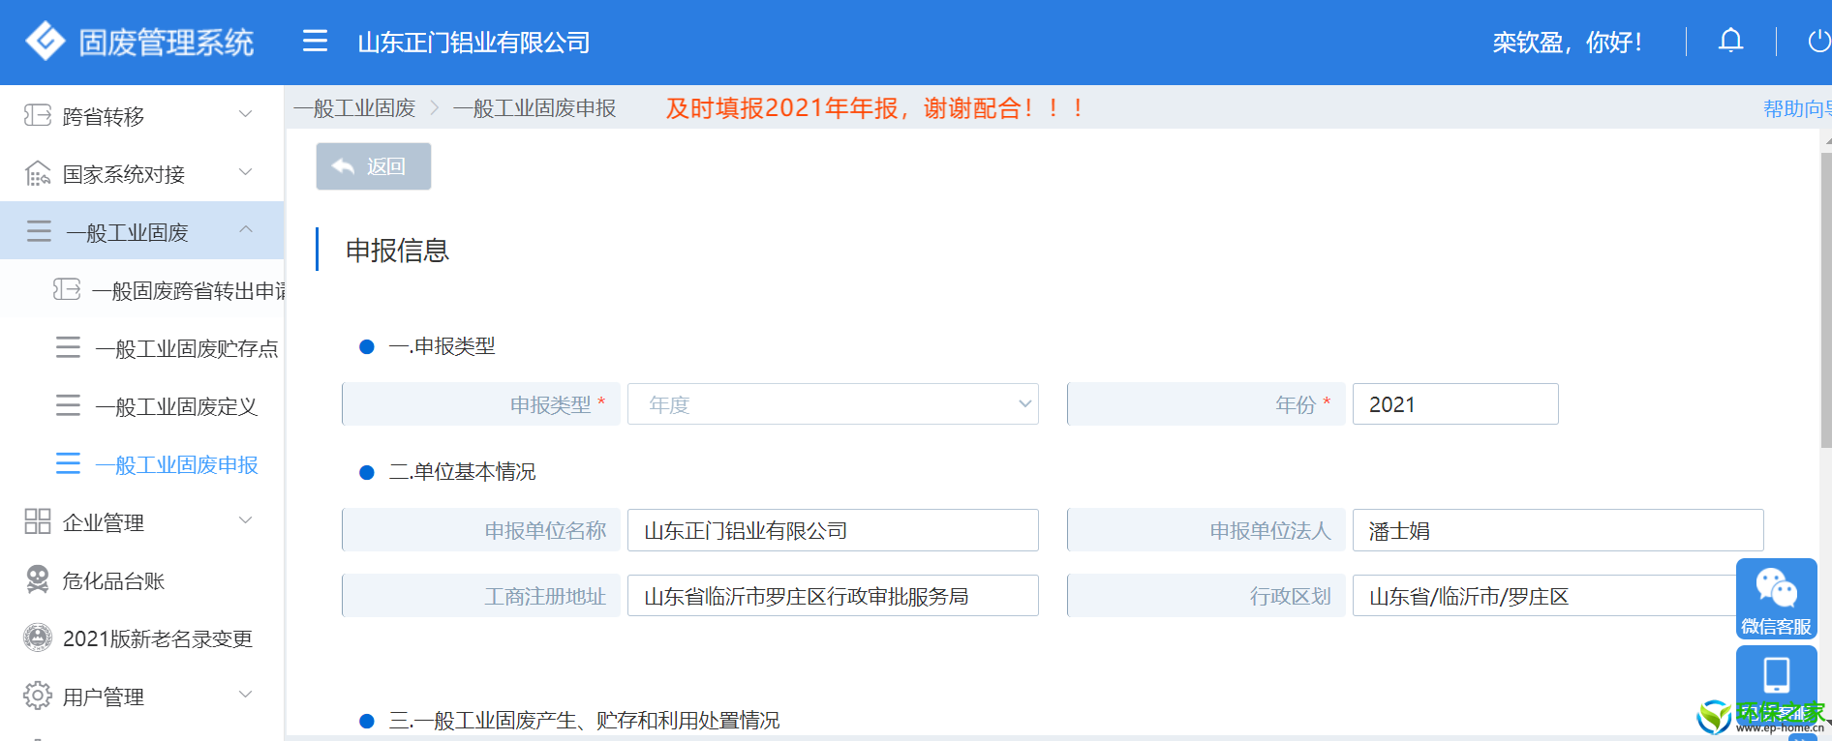Screen dimensions: 1832x741
Task: Expand the 跨省转移 menu chevron
Action: pos(246,114)
